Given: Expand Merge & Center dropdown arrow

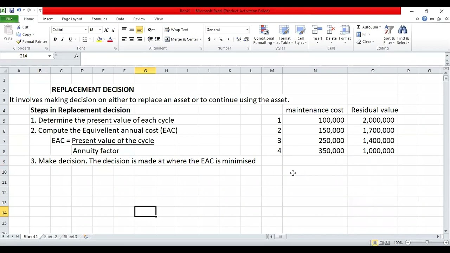Looking at the screenshot, I should [200, 39].
